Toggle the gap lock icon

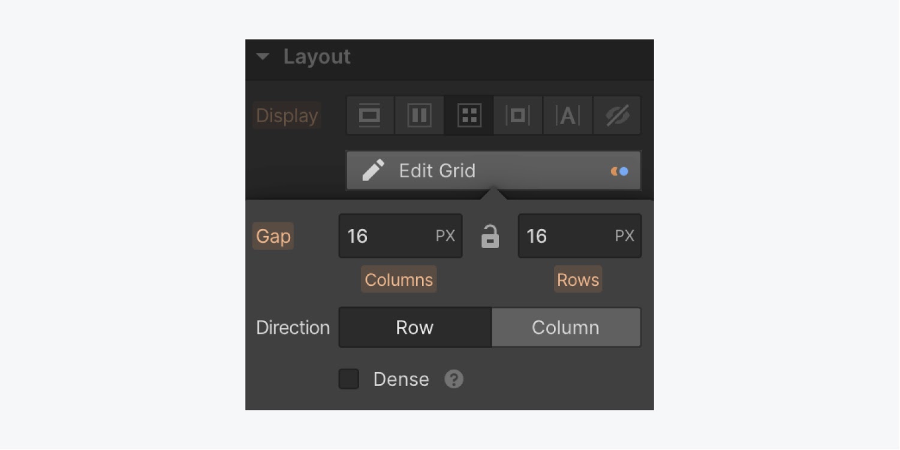click(x=490, y=236)
